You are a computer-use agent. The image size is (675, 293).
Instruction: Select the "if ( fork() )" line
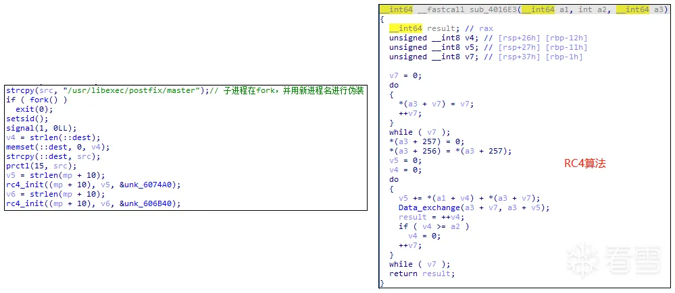coord(36,100)
